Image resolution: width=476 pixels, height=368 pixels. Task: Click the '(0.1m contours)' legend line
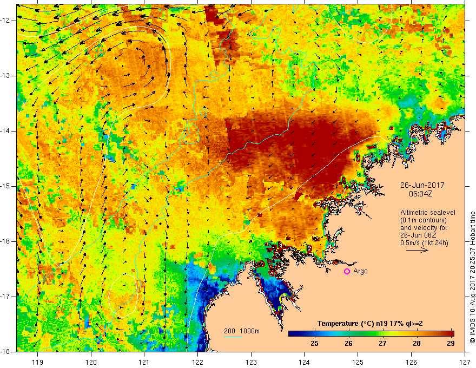click(424, 220)
